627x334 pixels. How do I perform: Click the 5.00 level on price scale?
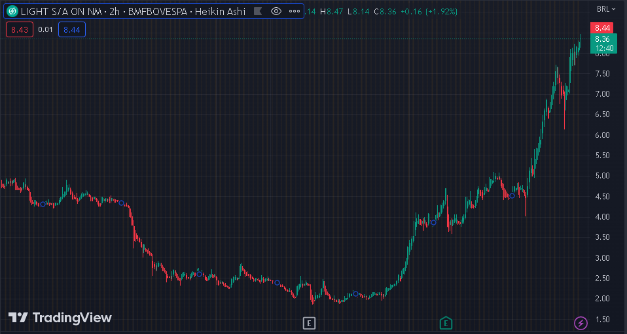[601, 176]
